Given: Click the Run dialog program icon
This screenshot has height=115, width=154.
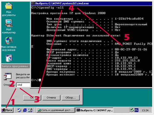Looking at the screenshot, I should (7, 76).
